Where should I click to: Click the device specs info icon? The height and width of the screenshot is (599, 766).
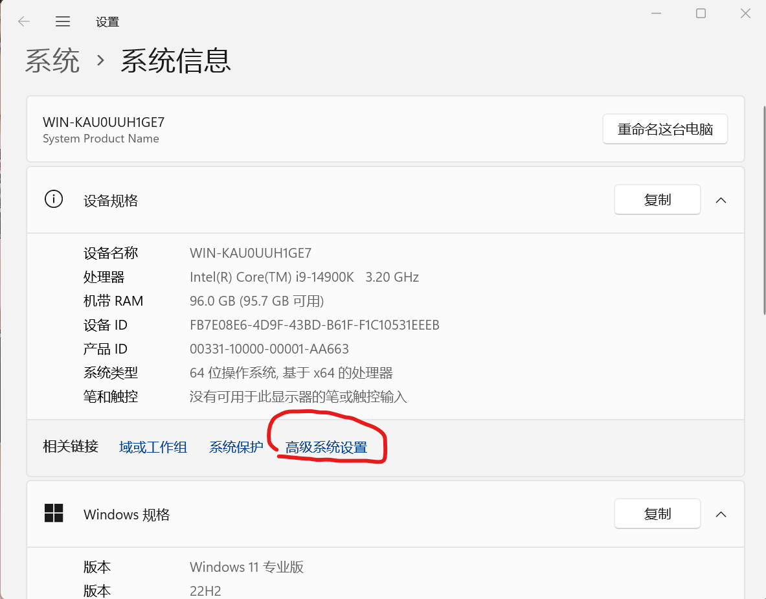pos(54,199)
